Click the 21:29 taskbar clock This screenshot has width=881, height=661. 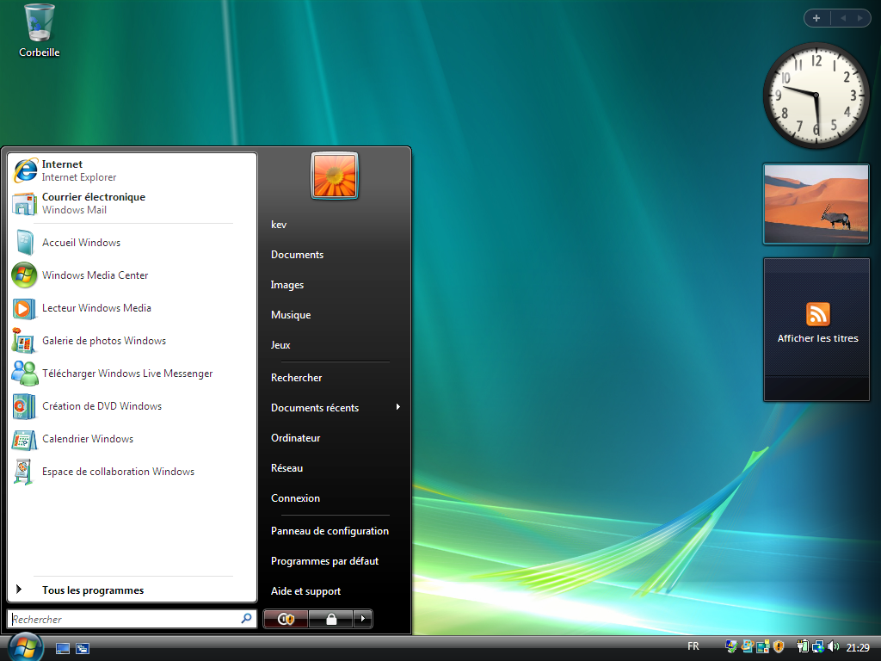pyautogui.click(x=858, y=647)
